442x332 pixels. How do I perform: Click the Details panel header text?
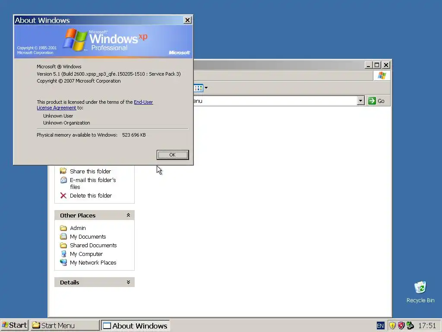pos(69,282)
